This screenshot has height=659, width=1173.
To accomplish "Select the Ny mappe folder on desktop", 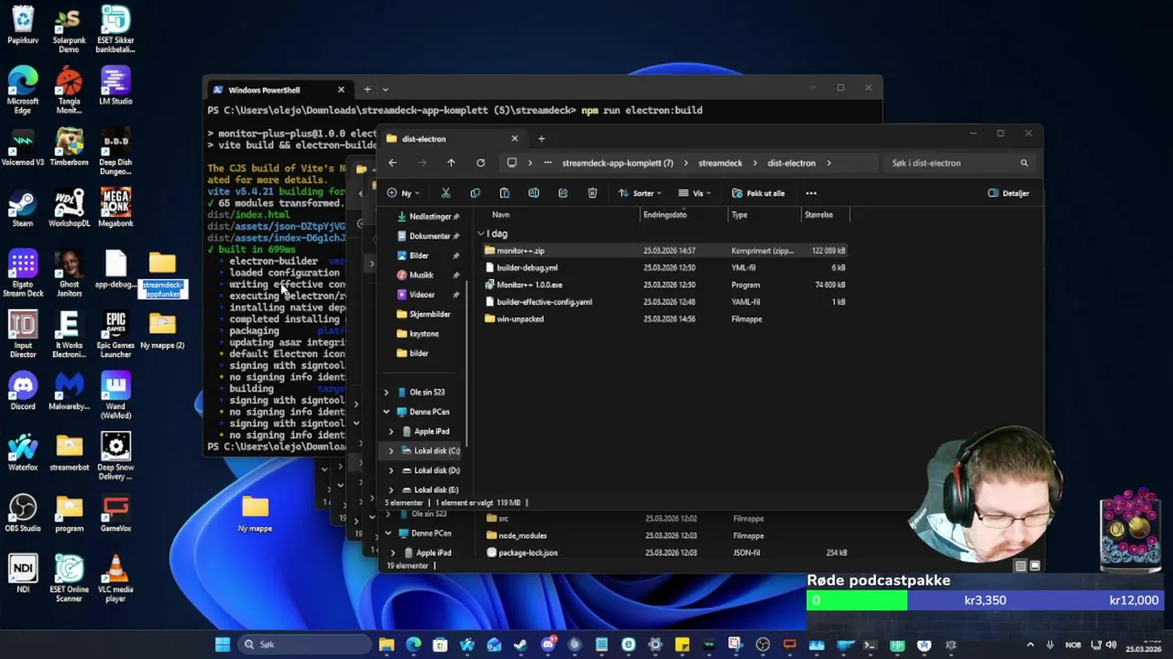I will tap(255, 513).
